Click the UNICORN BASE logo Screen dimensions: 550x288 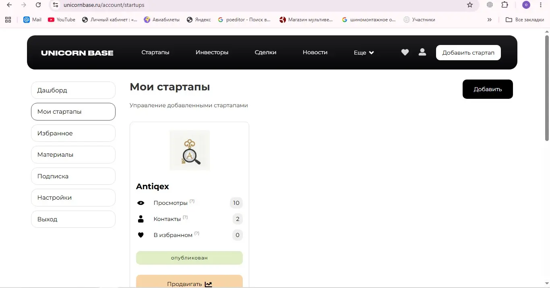click(77, 53)
